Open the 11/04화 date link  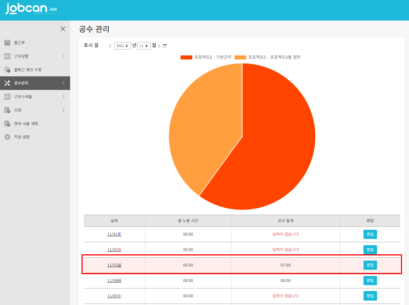[114, 280]
